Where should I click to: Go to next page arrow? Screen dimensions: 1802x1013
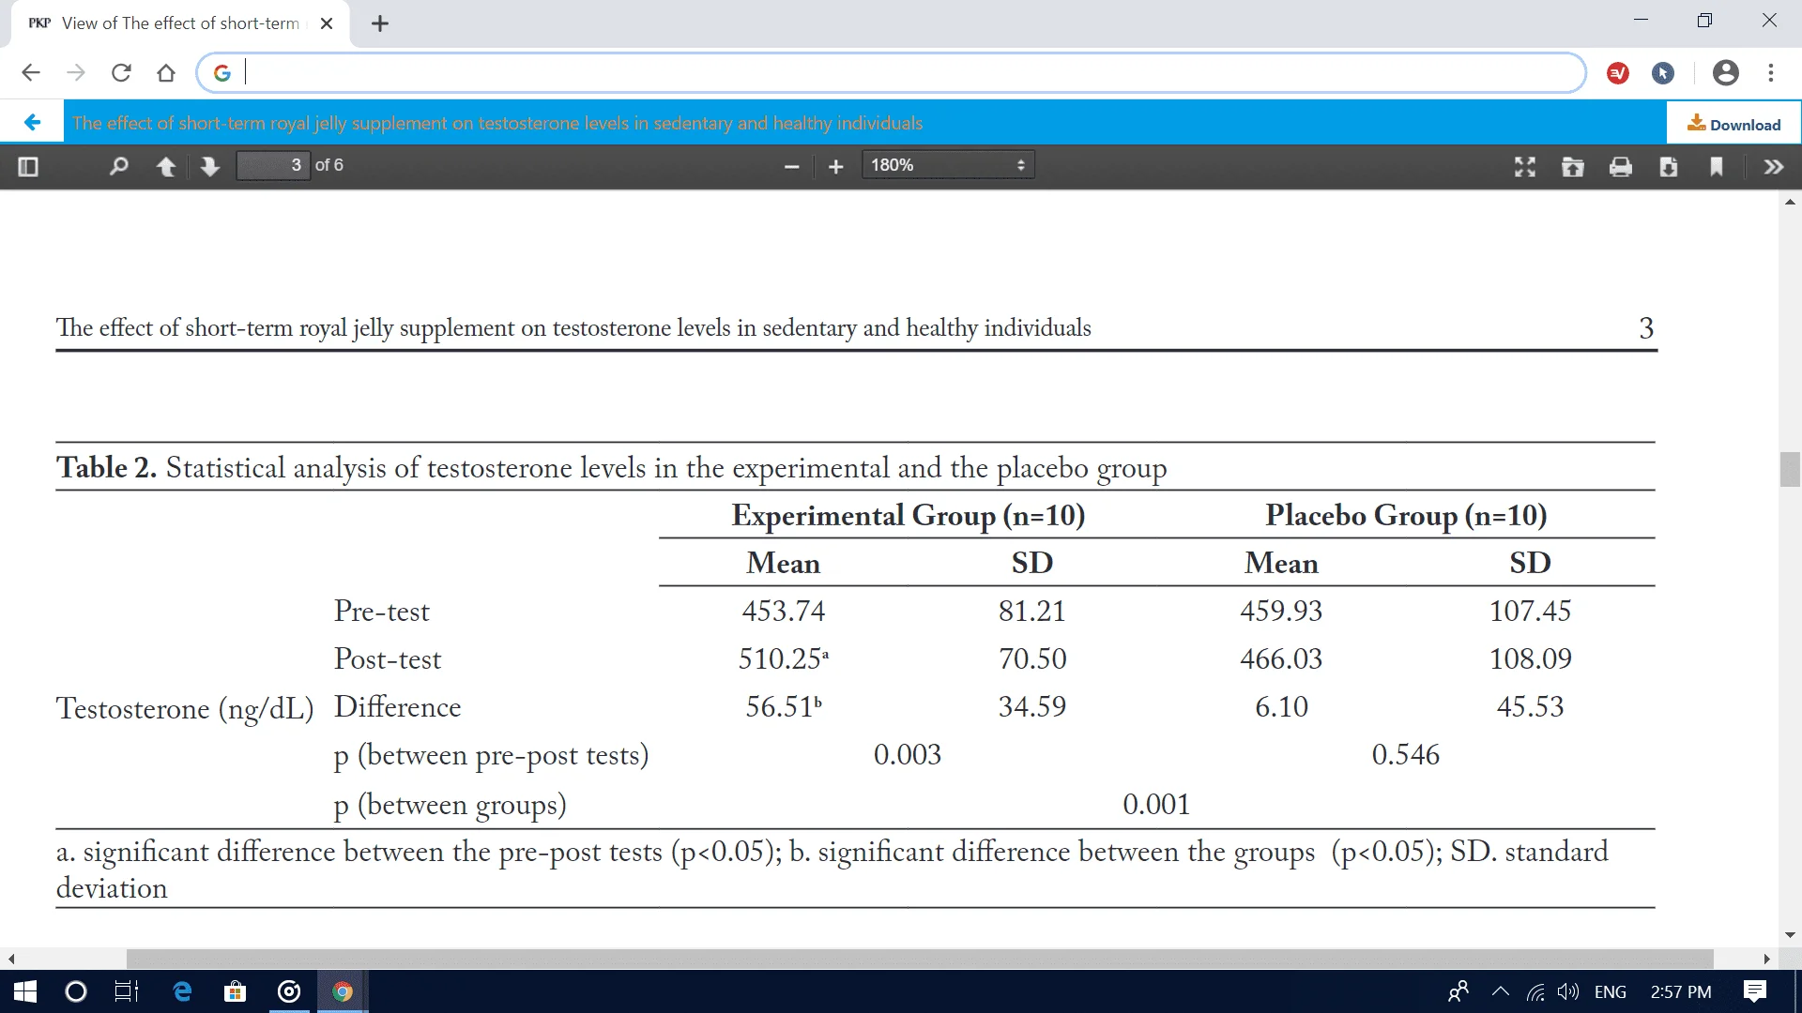(210, 167)
